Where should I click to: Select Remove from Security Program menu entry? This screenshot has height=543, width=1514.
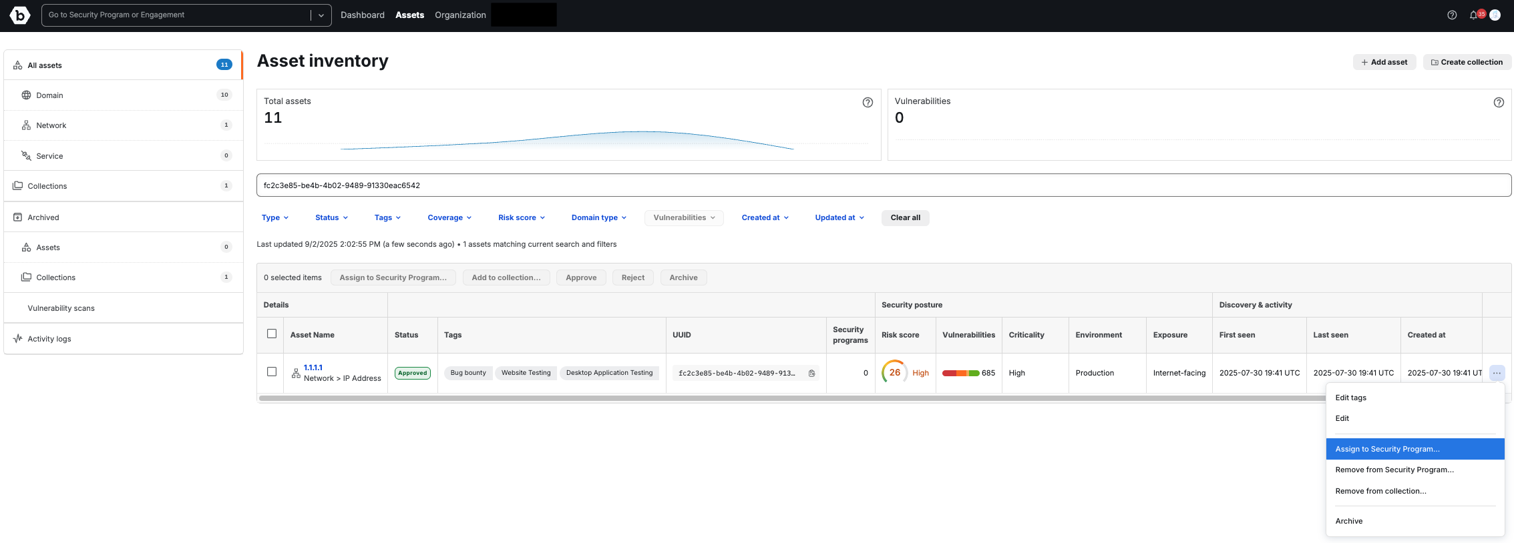[x=1415, y=470]
